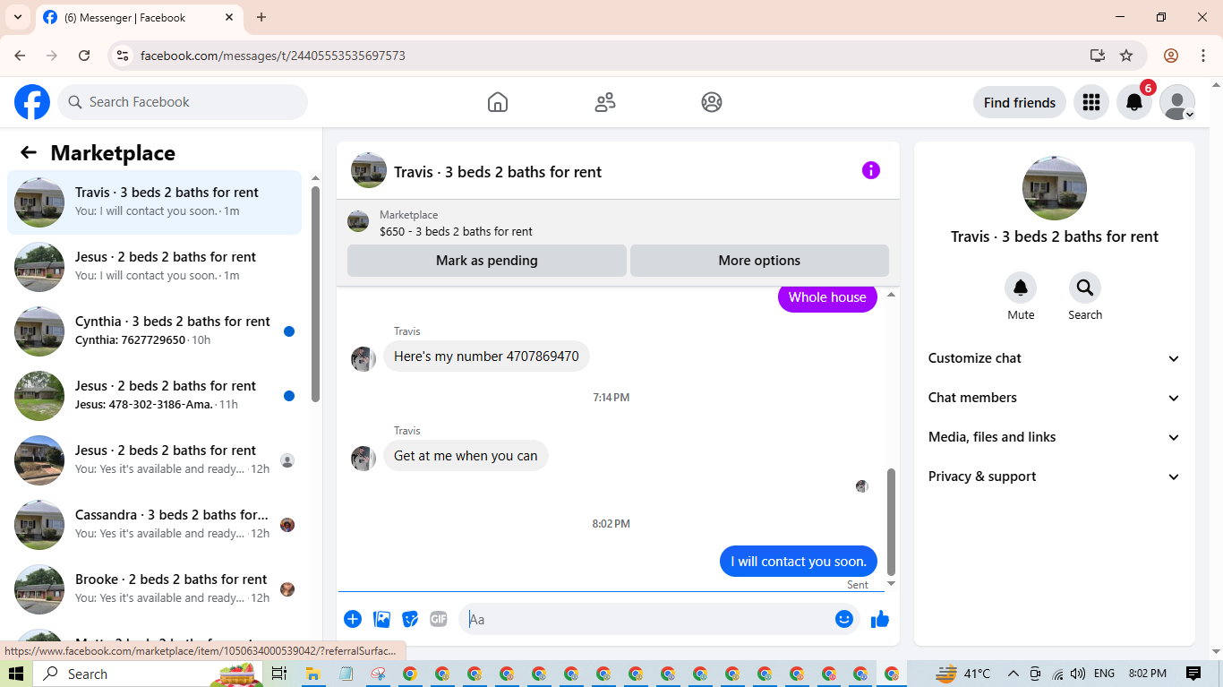Viewport: 1223px width, 687px height.
Task: Open Travis 3 beds 2 baths conversation
Action: (x=154, y=202)
